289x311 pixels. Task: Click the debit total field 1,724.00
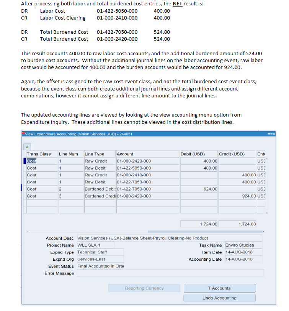click(x=199, y=224)
